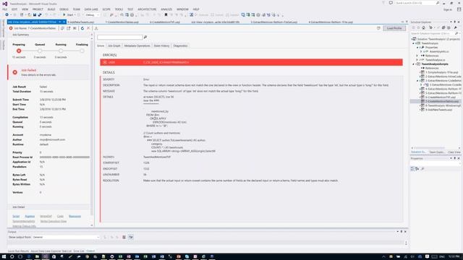Click the Start debugging button
The image size is (463, 260).
point(68,14)
